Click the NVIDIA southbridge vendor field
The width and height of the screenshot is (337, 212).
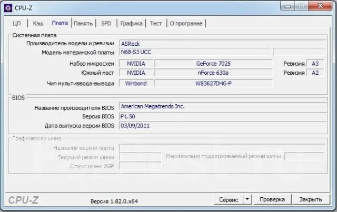pyautogui.click(x=136, y=73)
